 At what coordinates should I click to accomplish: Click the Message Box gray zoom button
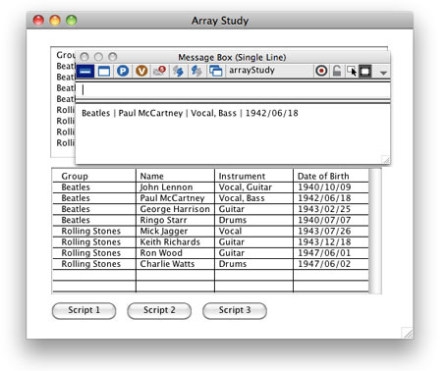pyautogui.click(x=113, y=57)
